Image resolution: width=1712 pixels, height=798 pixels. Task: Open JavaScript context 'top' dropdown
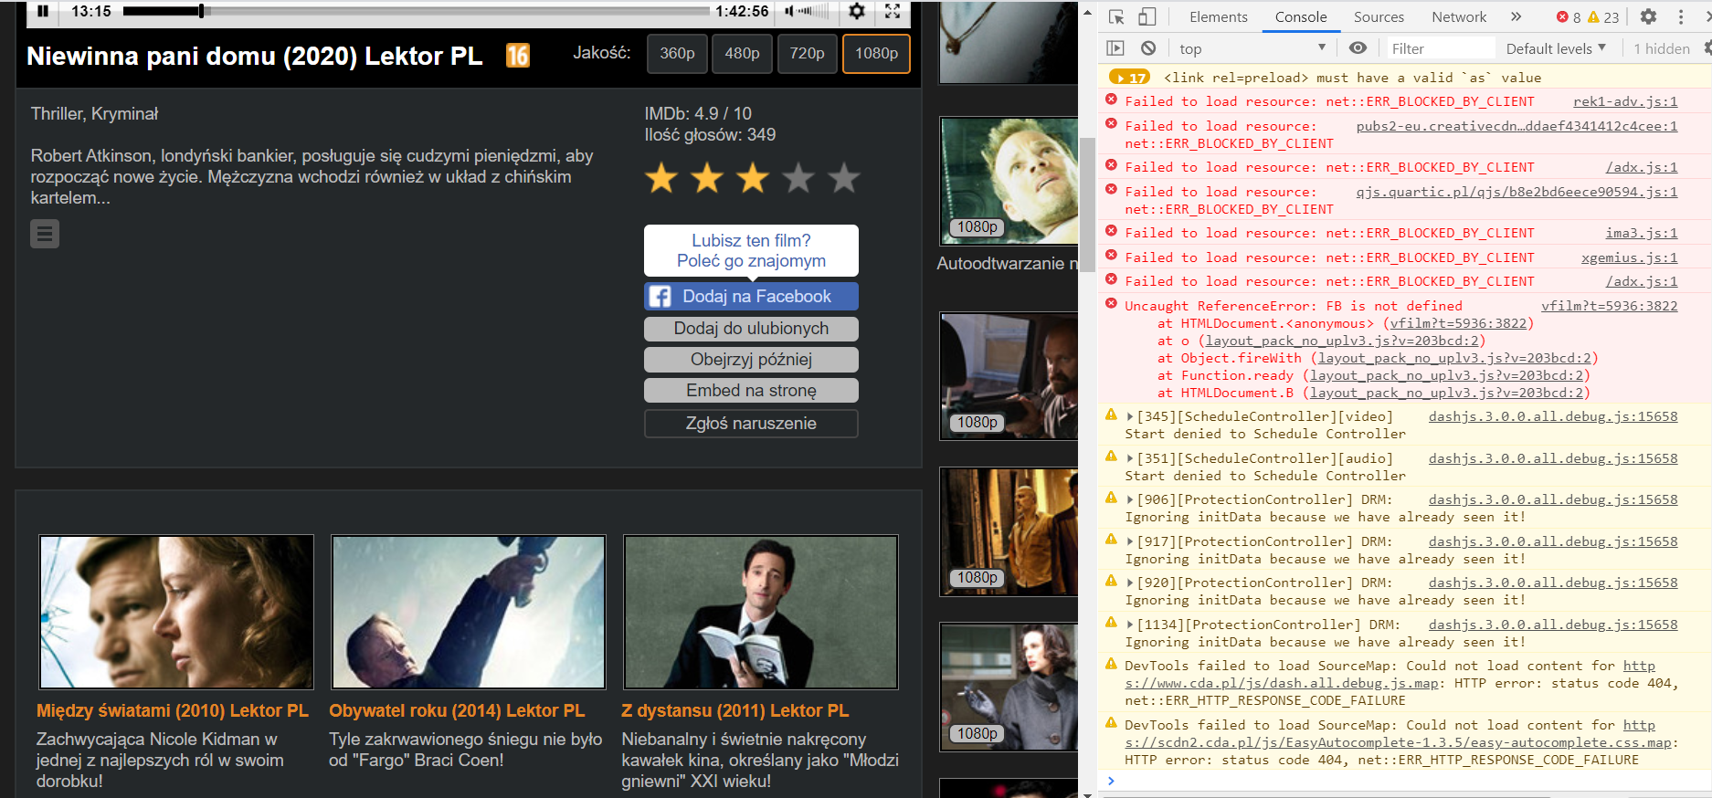point(1252,48)
